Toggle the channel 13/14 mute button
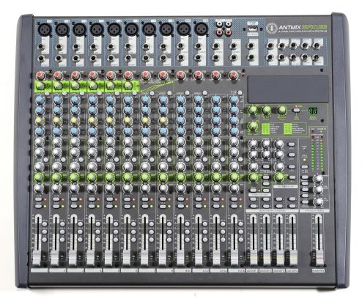This screenshot has height=301, width=362. 215,199
